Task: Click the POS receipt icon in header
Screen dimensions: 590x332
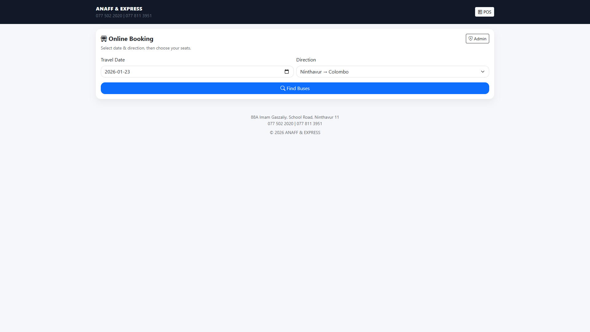Action: [480, 12]
